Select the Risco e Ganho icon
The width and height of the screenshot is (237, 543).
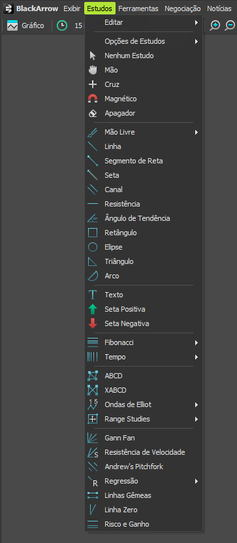pos(92,524)
